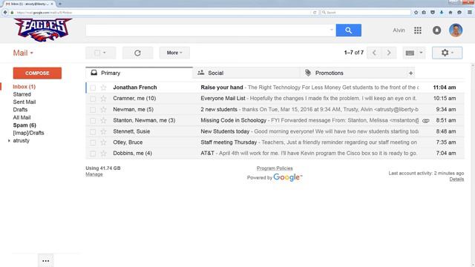Go to older messages arrow
The height and width of the screenshot is (267, 475).
coord(389,53)
